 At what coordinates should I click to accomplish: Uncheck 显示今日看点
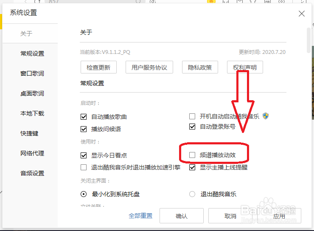(84, 155)
